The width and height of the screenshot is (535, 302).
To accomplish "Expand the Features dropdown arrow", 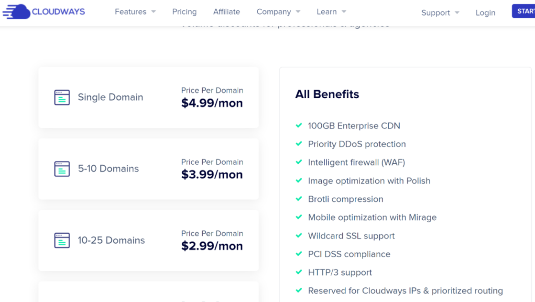I will pyautogui.click(x=154, y=12).
